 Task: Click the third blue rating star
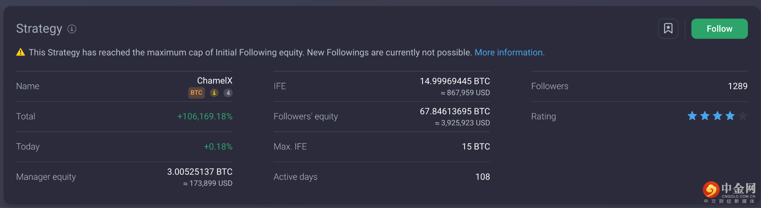coord(718,116)
